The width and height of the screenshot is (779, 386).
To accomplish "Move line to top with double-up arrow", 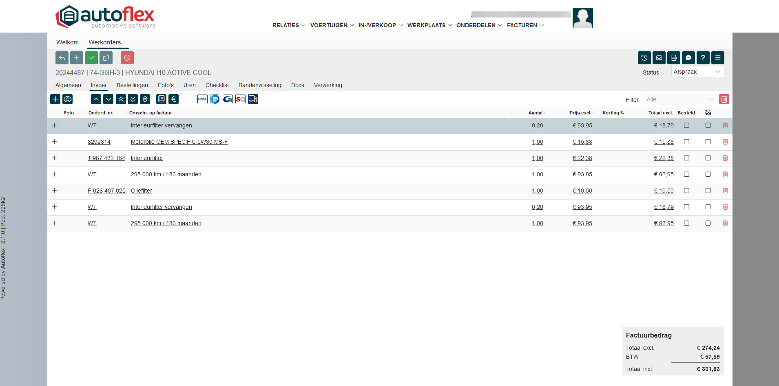I will pos(121,99).
